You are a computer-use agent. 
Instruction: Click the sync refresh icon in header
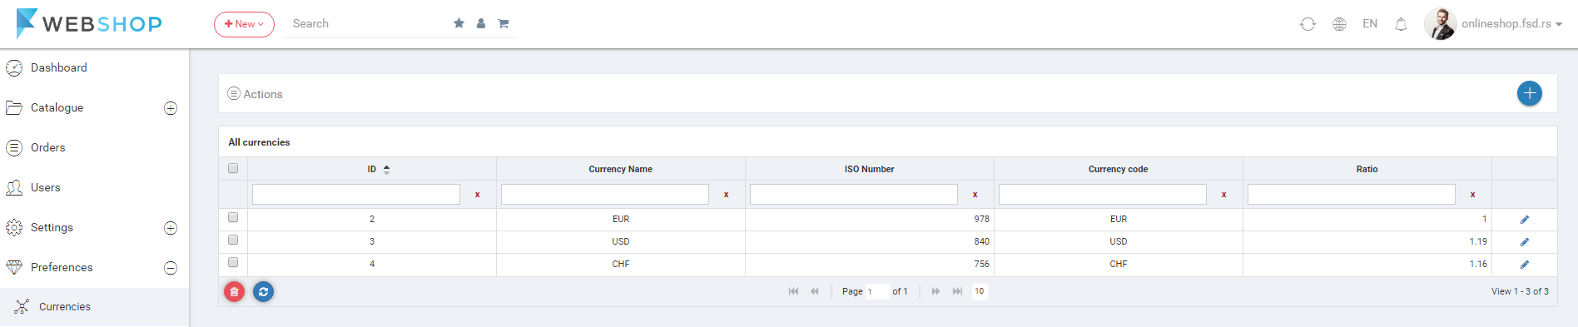pyautogui.click(x=1308, y=24)
